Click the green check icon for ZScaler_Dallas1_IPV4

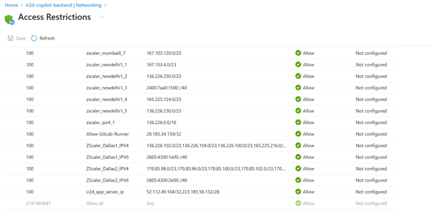(298, 146)
